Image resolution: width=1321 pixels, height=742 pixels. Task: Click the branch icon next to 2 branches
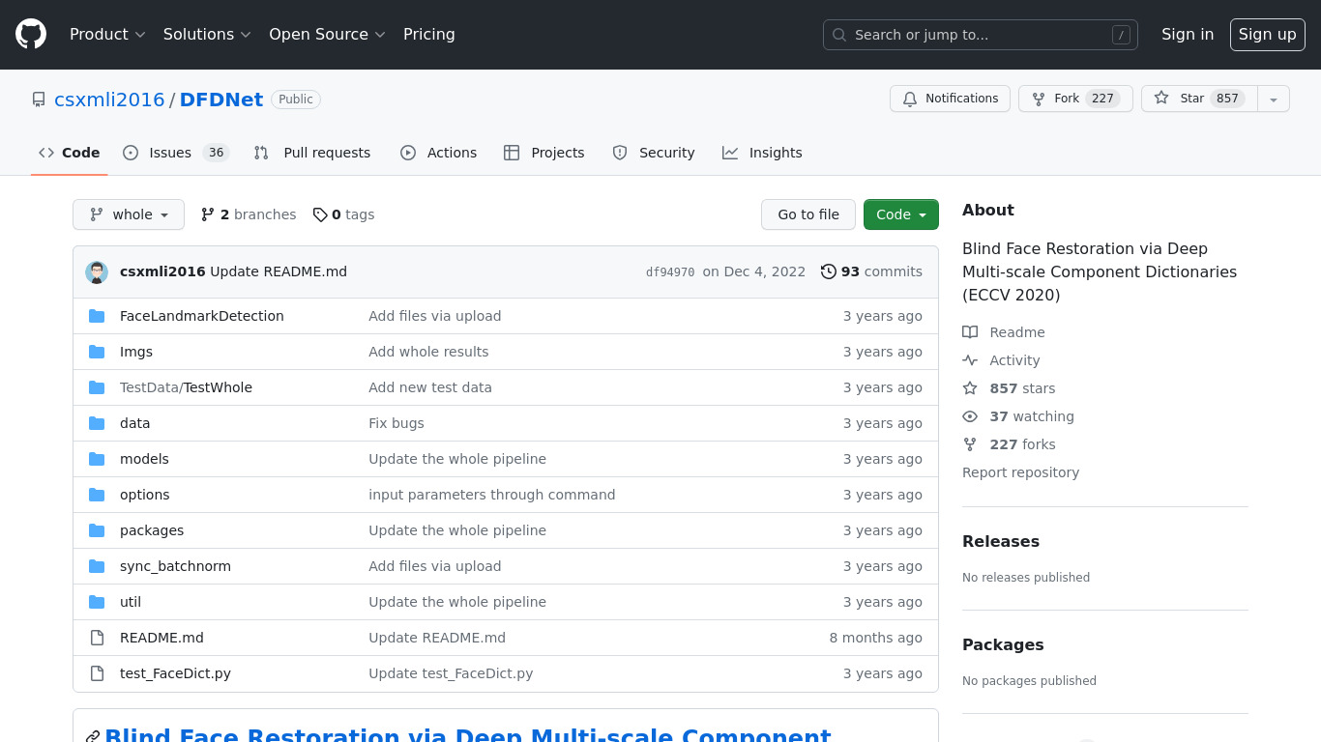[x=208, y=214]
